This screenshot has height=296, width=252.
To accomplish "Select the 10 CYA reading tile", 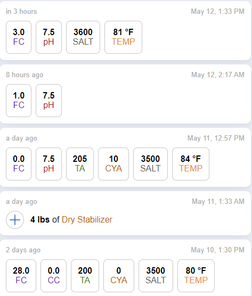I will pos(113,164).
